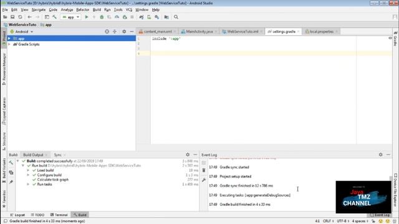Open the SDK Manager download icon
Viewport: 399px width, 224px height.
tap(156, 17)
